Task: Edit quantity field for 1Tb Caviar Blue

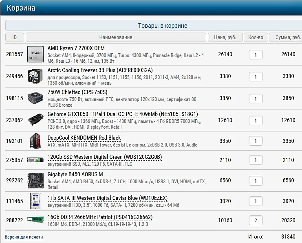Action: pyautogui.click(x=256, y=201)
